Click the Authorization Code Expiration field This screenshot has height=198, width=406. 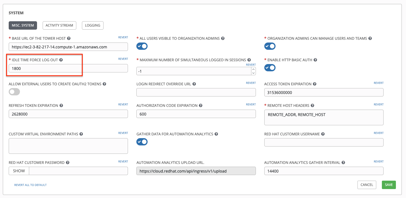point(196,114)
